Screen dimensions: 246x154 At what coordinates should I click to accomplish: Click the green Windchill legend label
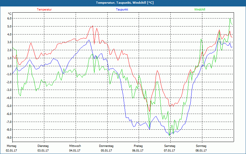pos(200,10)
